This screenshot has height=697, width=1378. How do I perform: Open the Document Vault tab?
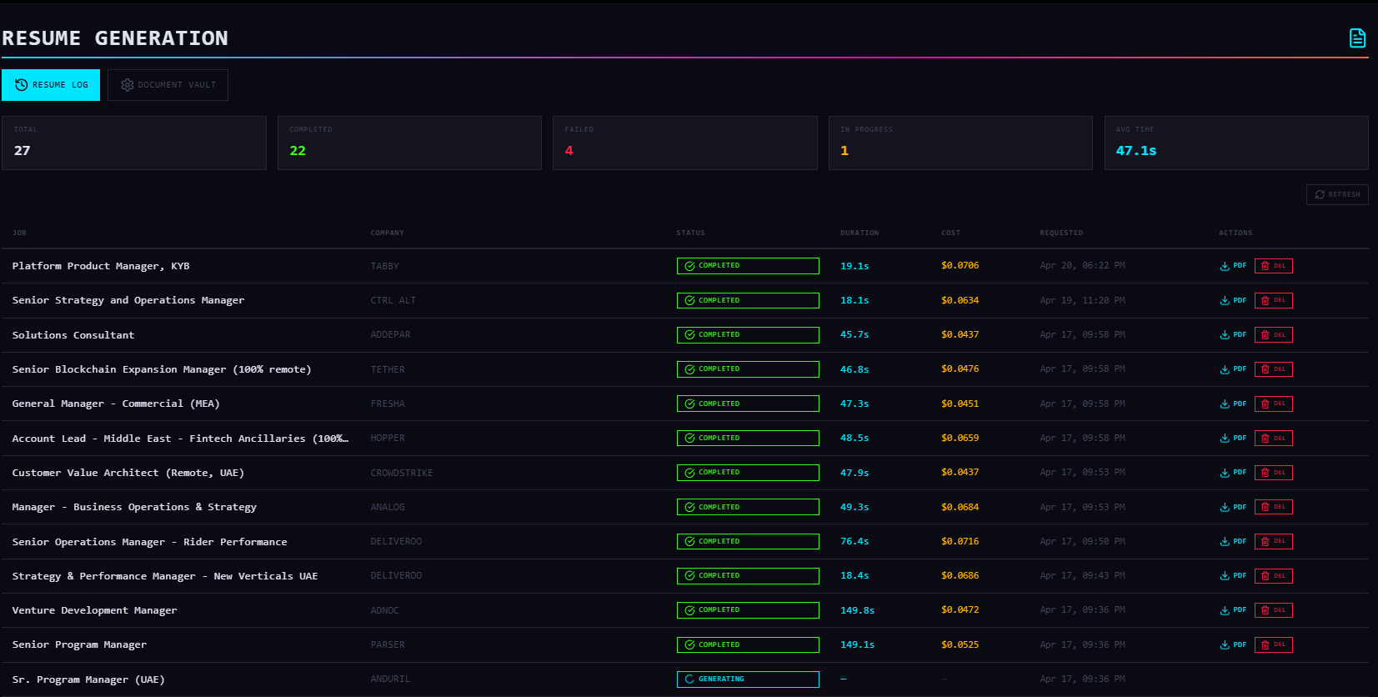coord(168,85)
